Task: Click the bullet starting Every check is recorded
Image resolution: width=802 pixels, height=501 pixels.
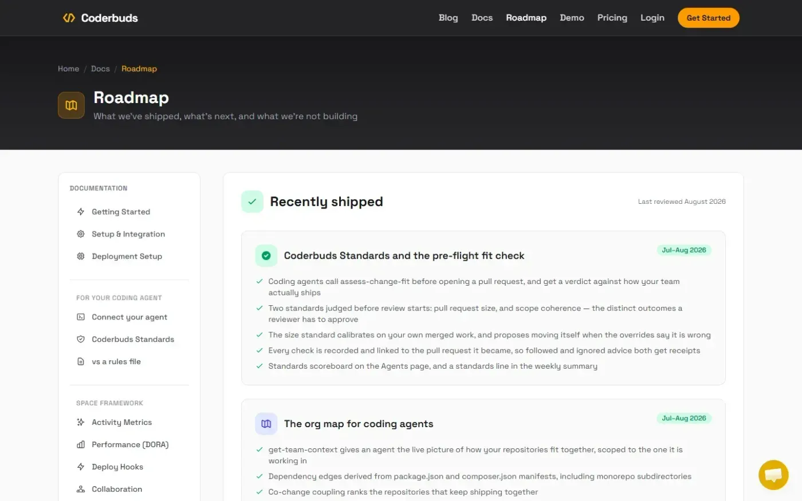Action: [484, 350]
